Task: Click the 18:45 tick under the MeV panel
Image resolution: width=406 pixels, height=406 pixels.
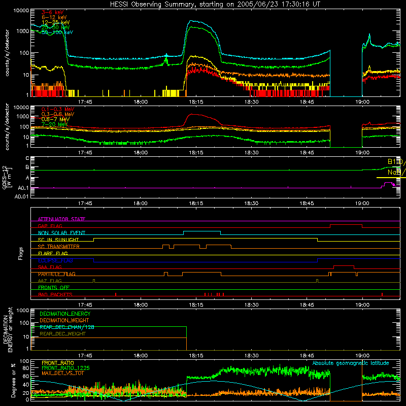Action: (x=307, y=153)
